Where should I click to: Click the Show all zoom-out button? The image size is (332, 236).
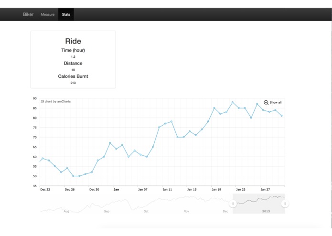pyautogui.click(x=272, y=102)
